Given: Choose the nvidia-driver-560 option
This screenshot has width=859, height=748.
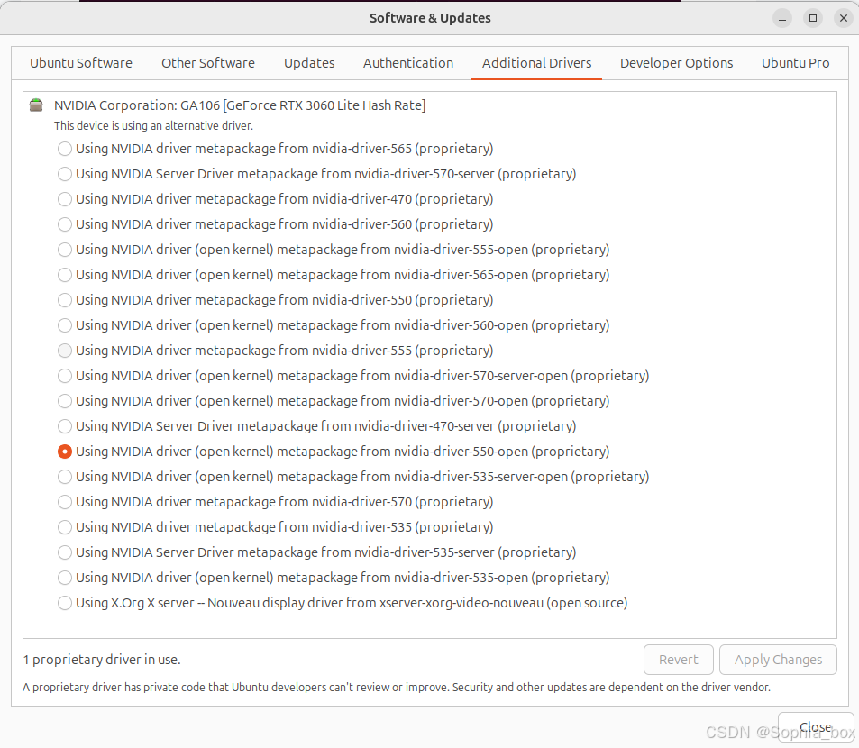Looking at the screenshot, I should pos(276,224).
